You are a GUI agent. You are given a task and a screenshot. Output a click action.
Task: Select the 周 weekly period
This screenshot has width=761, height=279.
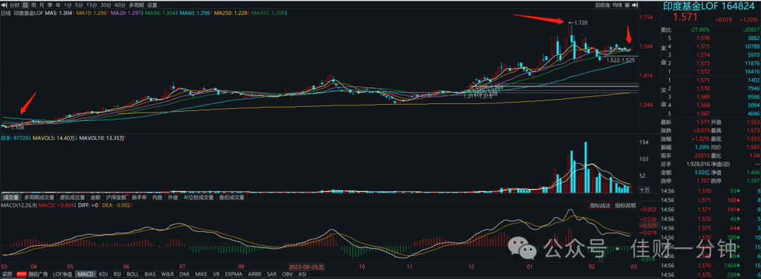[x=34, y=5]
